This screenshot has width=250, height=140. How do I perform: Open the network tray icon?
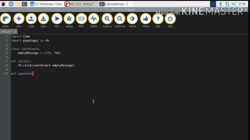pyautogui.click(x=227, y=4)
